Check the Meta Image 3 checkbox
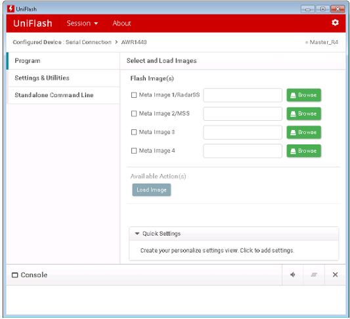Image resolution: width=350 pixels, height=319 pixels. (134, 132)
